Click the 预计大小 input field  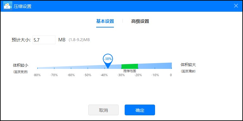tap(44, 40)
